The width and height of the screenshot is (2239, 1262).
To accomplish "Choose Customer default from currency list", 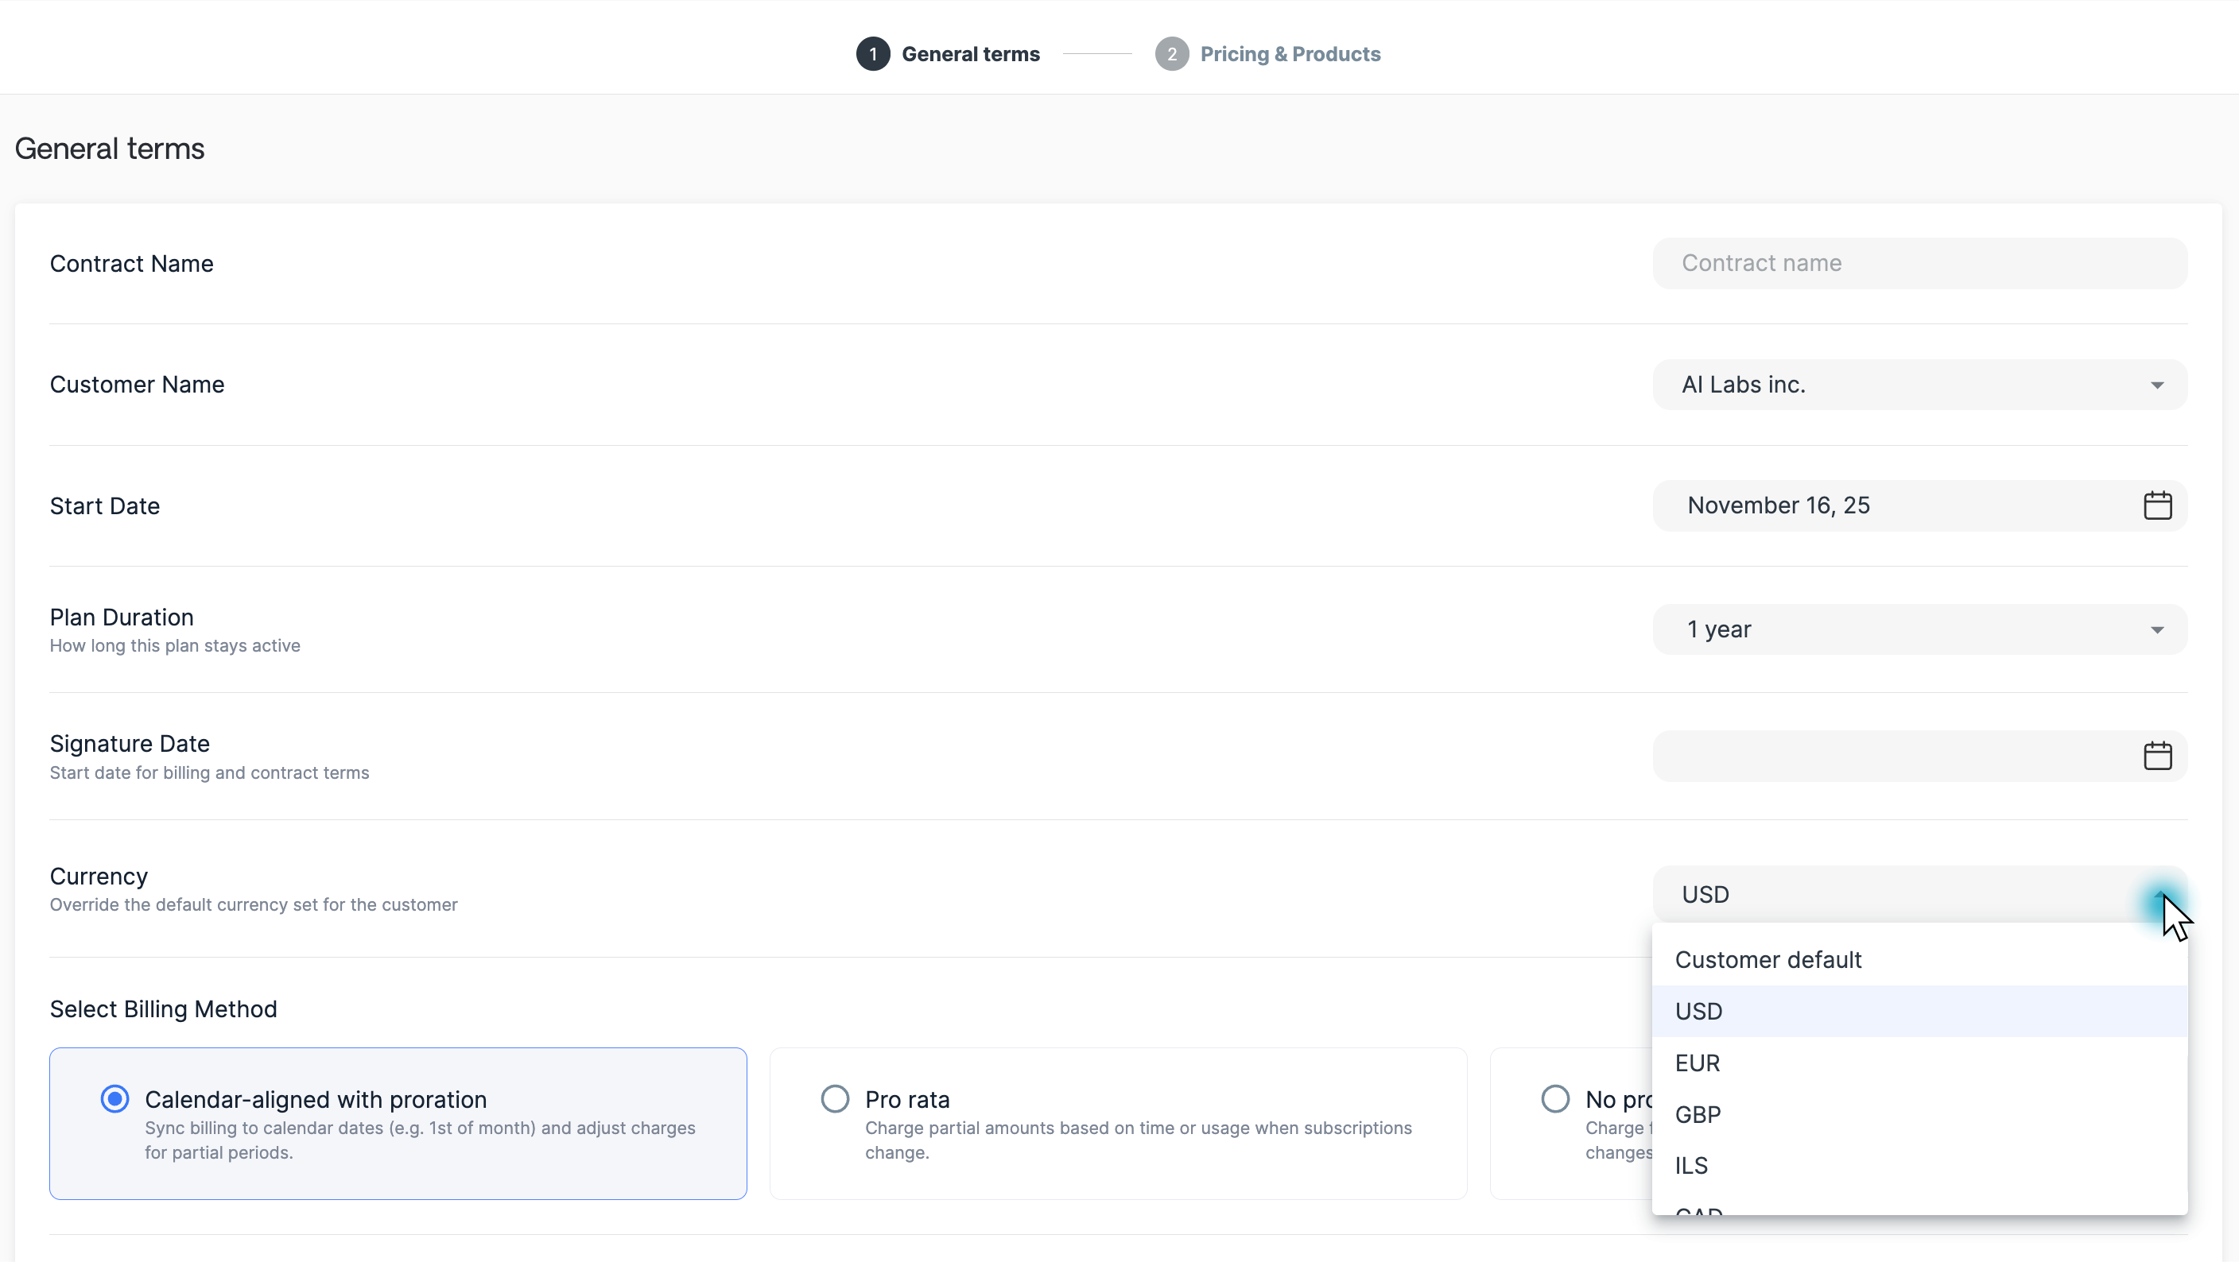I will coord(1768,960).
